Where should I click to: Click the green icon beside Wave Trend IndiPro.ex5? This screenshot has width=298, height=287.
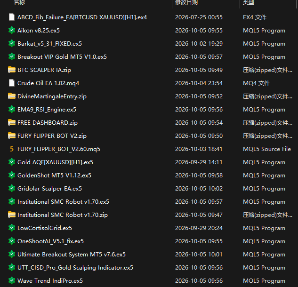12,280
